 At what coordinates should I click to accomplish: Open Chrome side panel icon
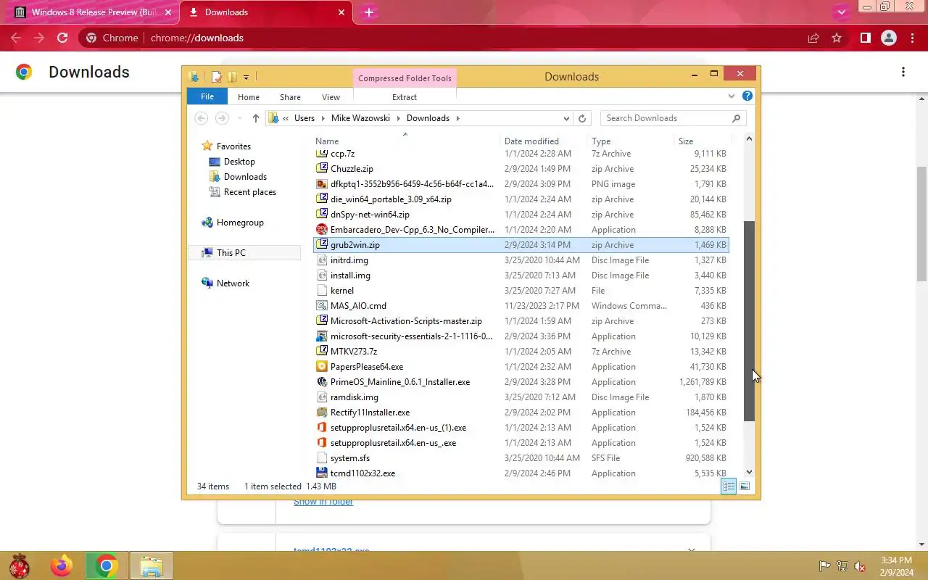[865, 38]
